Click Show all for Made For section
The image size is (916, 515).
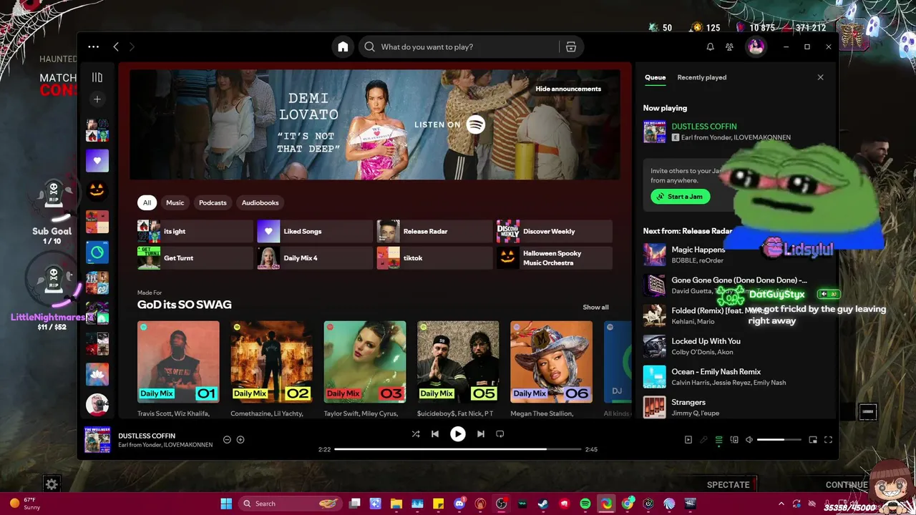pos(595,307)
